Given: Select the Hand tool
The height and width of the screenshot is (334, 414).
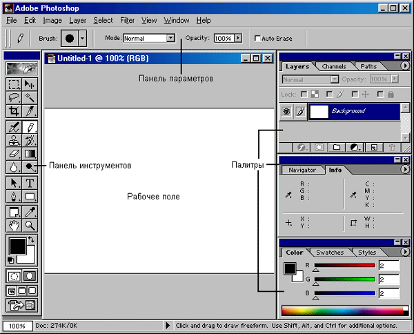Looking at the screenshot, I should [x=14, y=226].
